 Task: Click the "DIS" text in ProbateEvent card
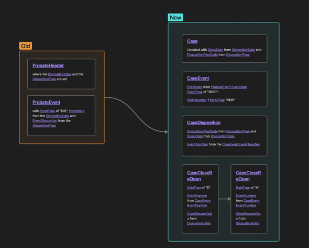click(x=64, y=111)
